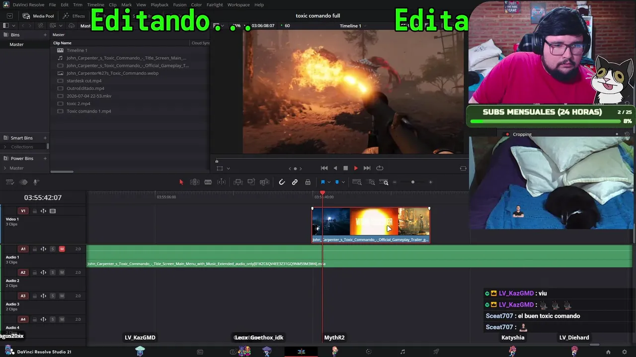Open viewer transform overlay dropdown
This screenshot has height=357, width=636.
[x=228, y=169]
